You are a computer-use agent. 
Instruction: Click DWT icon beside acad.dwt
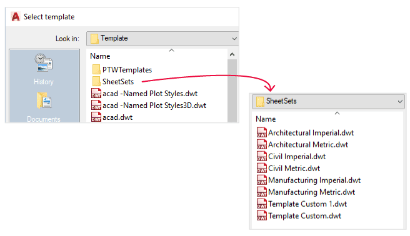[96, 117]
